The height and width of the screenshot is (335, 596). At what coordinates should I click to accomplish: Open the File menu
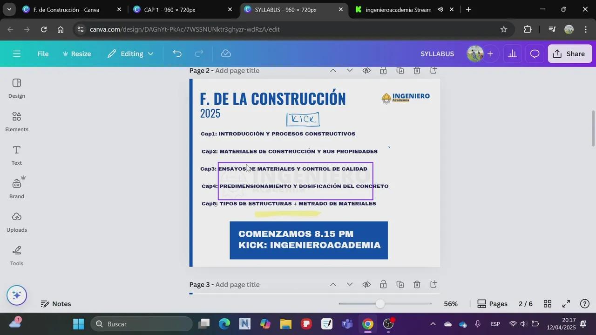(x=43, y=54)
